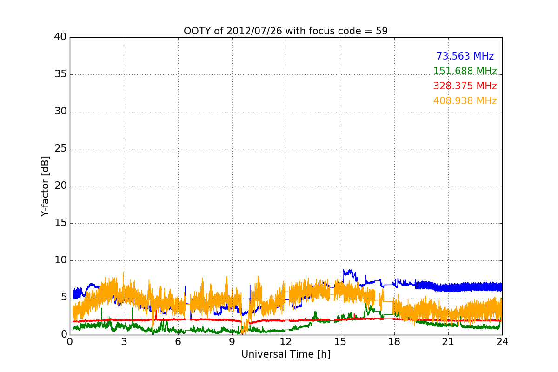Viewport: 558px width, 372px height.
Task: Click y-axis tick label 30
Action: 60,112
